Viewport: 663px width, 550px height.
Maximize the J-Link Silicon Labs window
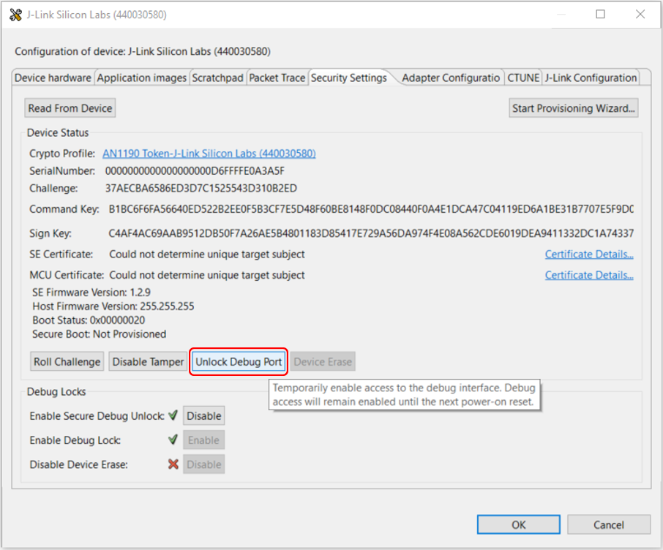coord(600,15)
